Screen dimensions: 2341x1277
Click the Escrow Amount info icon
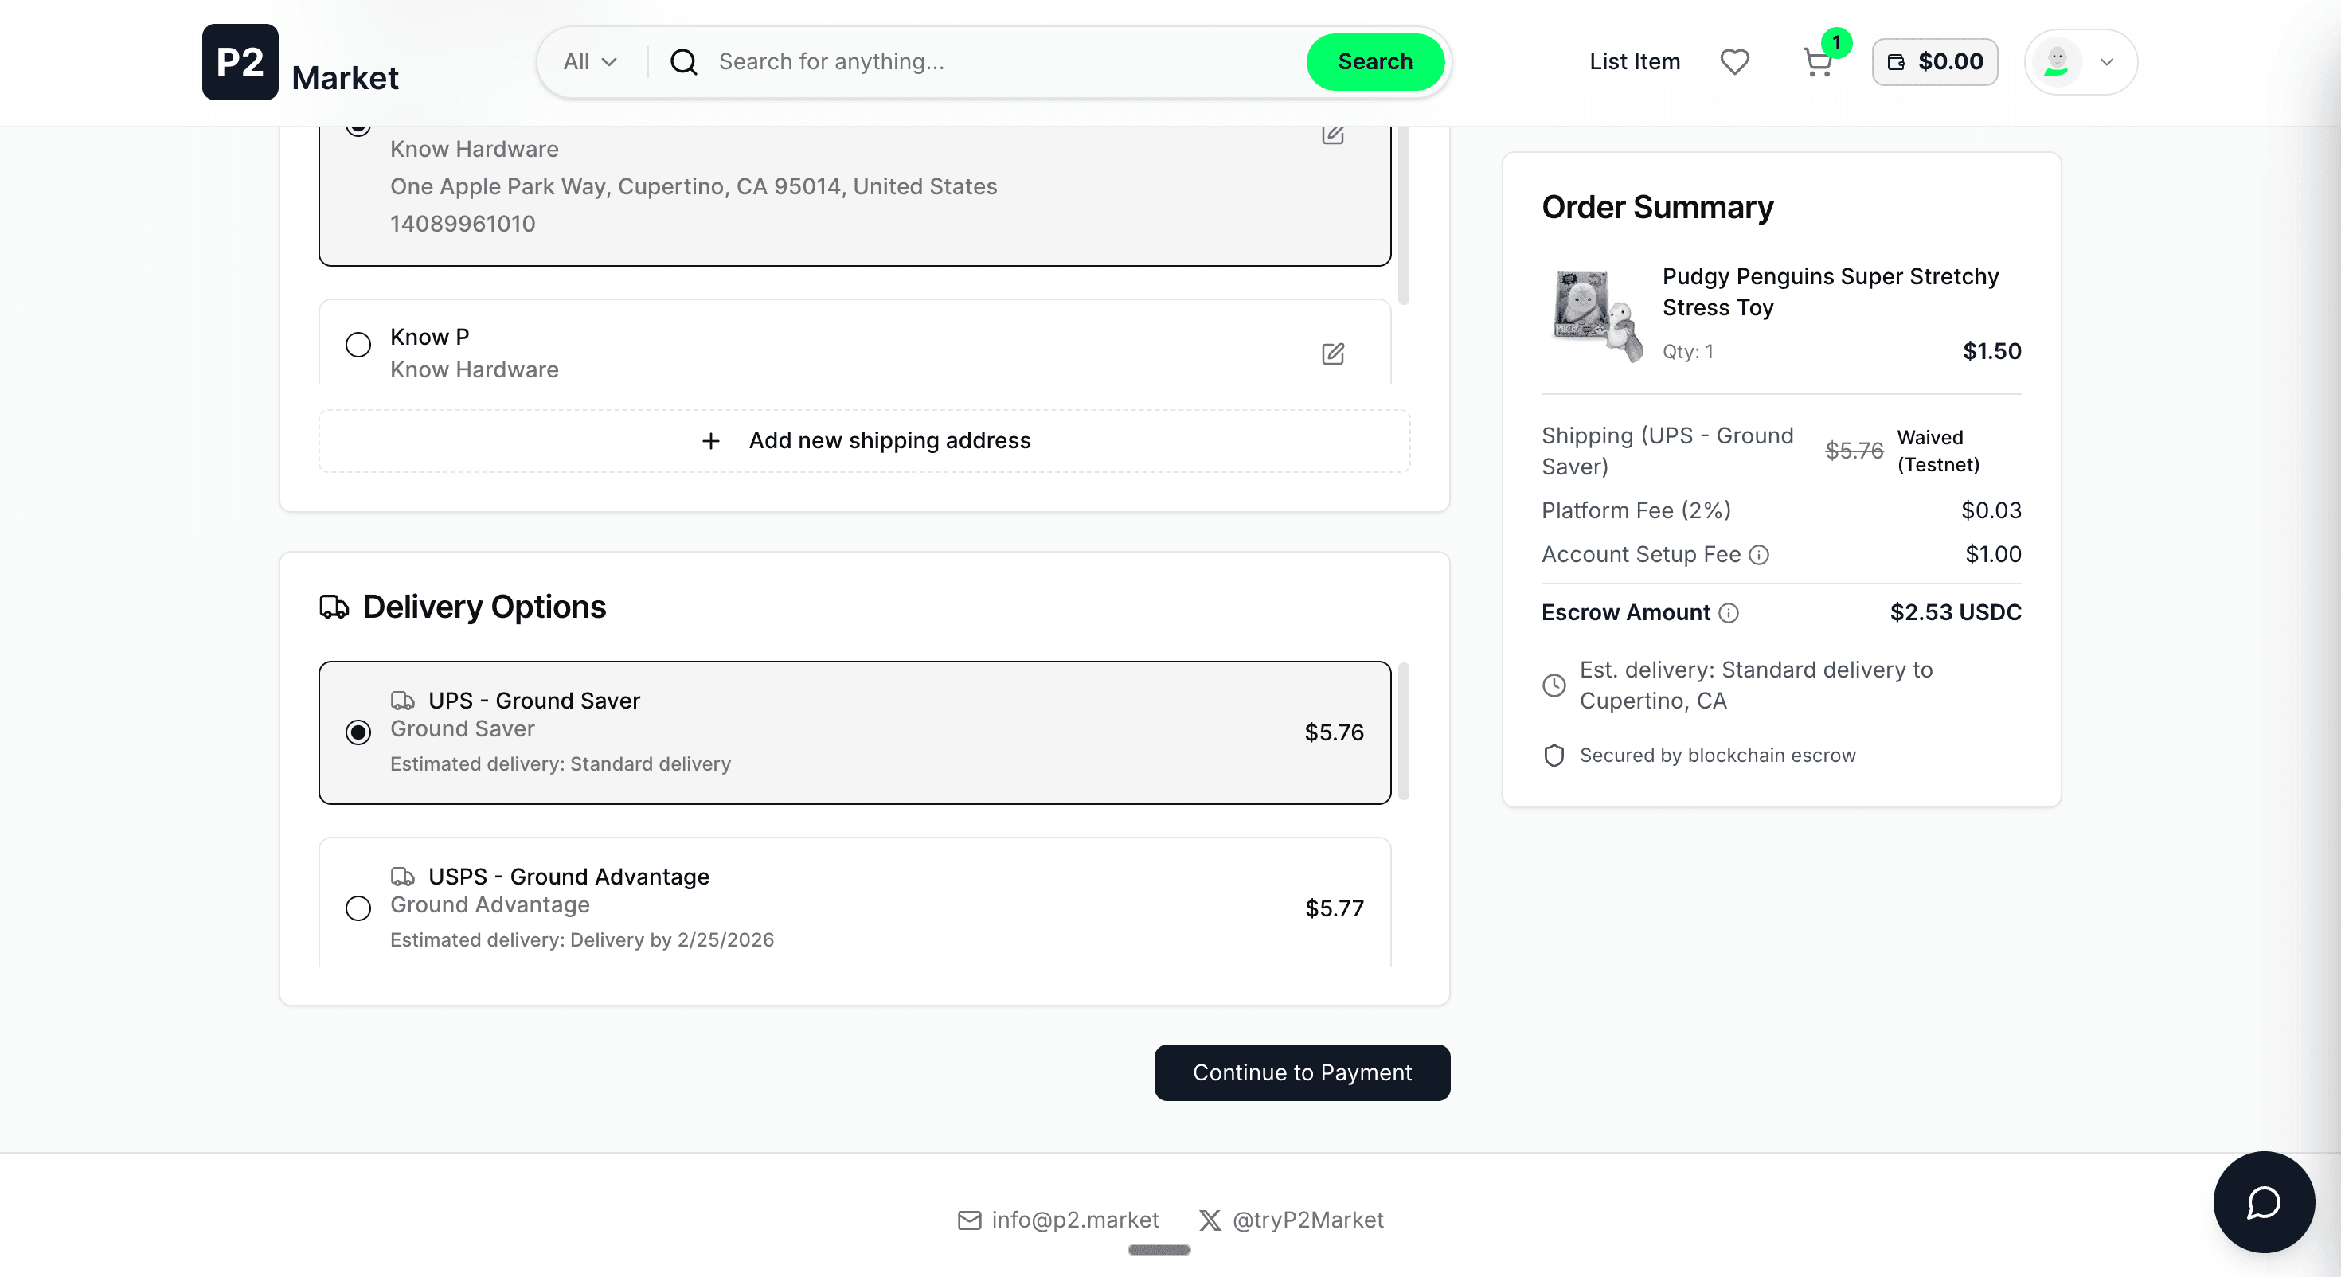(x=1729, y=612)
